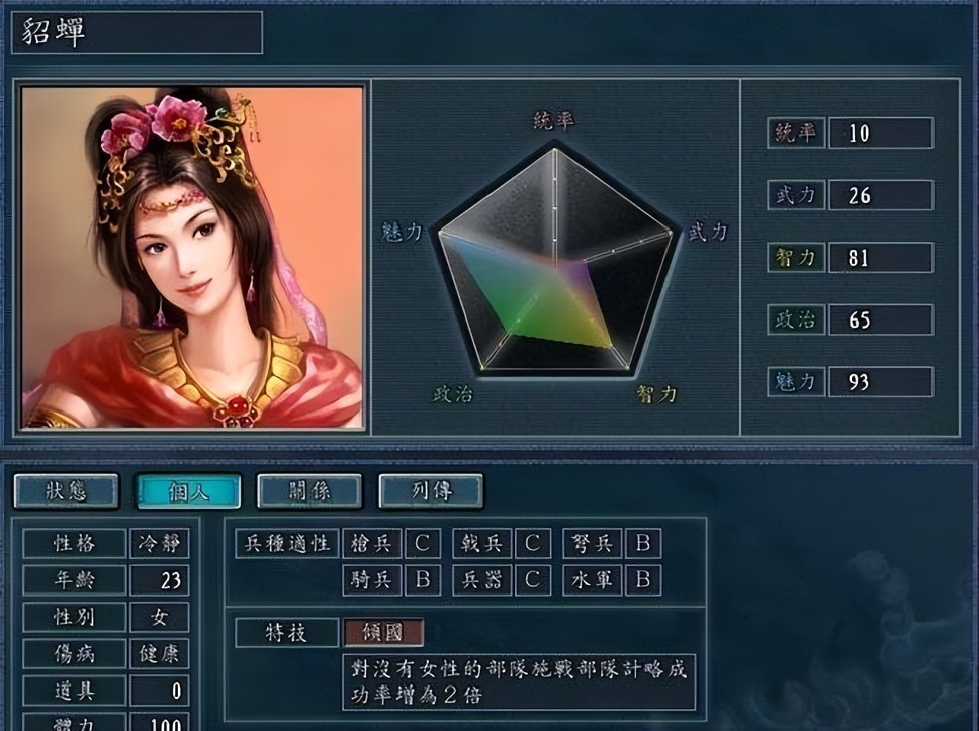Screen dimensions: 979x731
Task: Click the 槍兵 aptitude grade C
Action: (x=422, y=544)
